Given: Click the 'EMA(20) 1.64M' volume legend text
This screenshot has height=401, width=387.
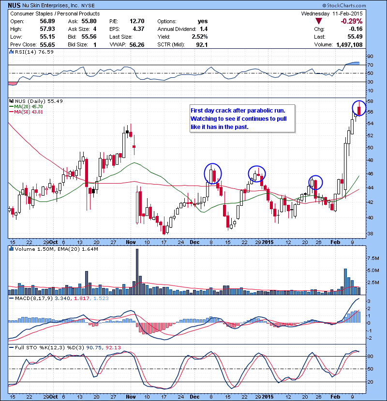Looking at the screenshot, I should [x=78, y=249].
